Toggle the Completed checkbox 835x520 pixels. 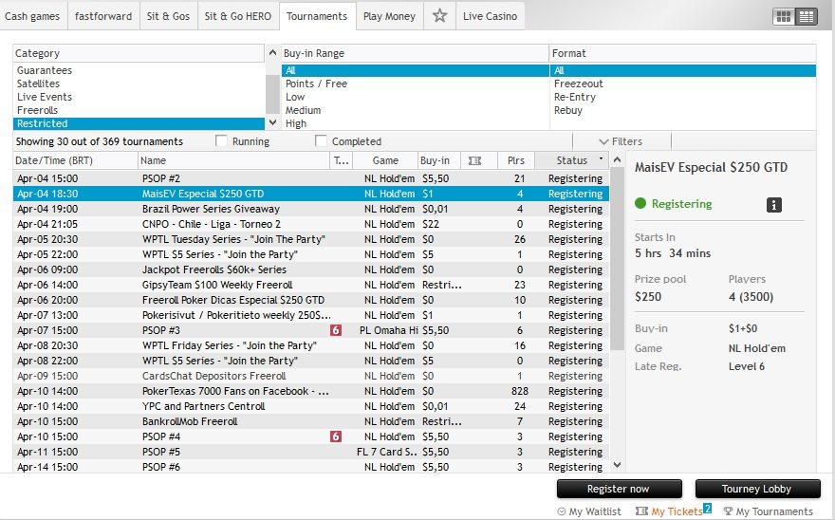[x=321, y=140]
